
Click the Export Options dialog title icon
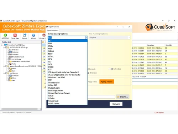tap(47, 27)
